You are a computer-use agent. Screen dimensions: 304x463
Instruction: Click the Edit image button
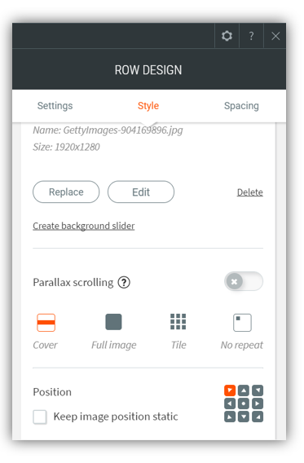(x=142, y=193)
